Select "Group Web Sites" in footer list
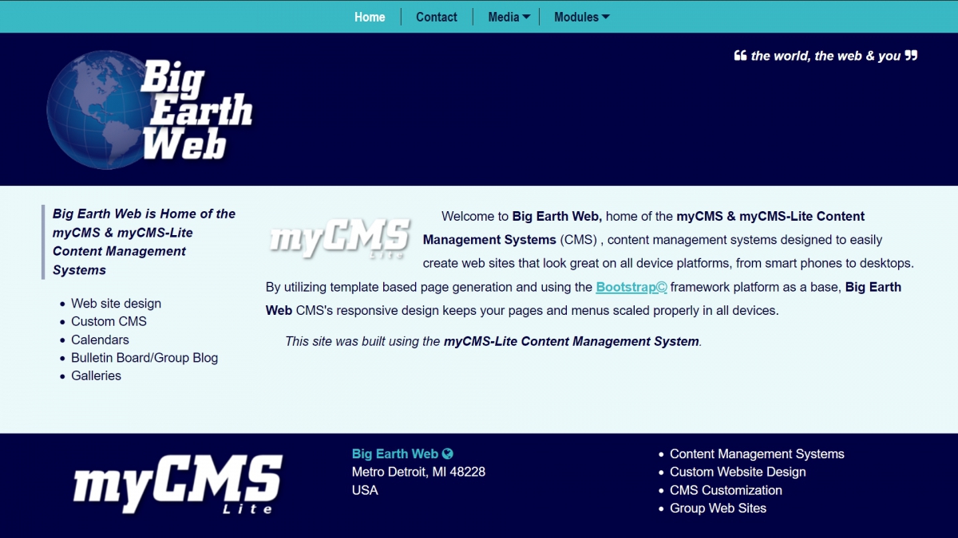Screen dimensions: 958x538 [718, 508]
